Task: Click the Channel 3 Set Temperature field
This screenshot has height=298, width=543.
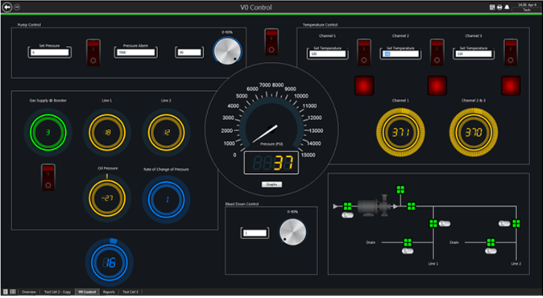Action: point(474,54)
